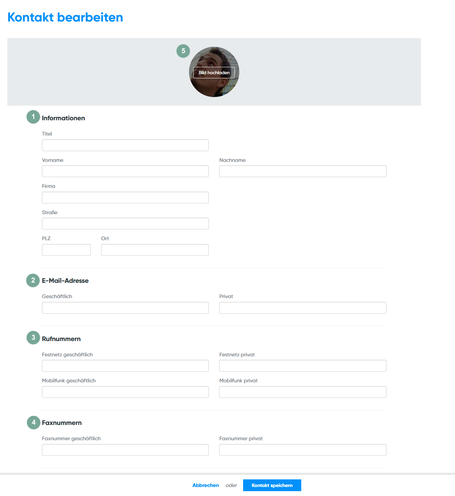Click the PLZ postal code field
Viewport: 455px width, 496px height.
[x=66, y=250]
